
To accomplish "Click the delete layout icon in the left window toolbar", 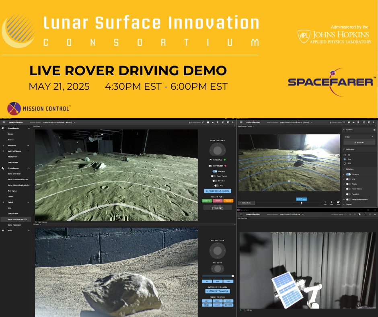I will (x=218, y=122).
